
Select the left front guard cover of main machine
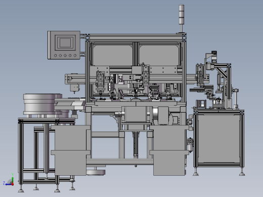[70, 150]
